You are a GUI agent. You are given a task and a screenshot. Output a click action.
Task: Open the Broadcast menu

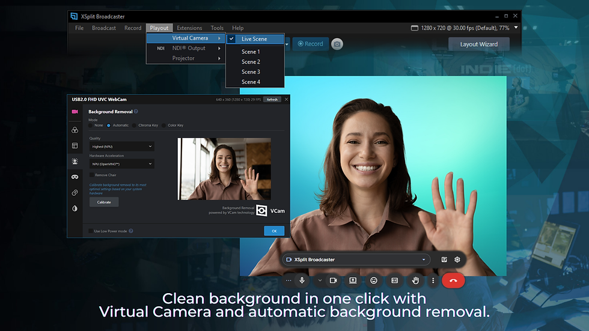click(103, 28)
